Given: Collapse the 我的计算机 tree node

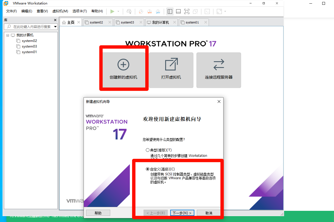Looking at the screenshot, I should point(8,35).
